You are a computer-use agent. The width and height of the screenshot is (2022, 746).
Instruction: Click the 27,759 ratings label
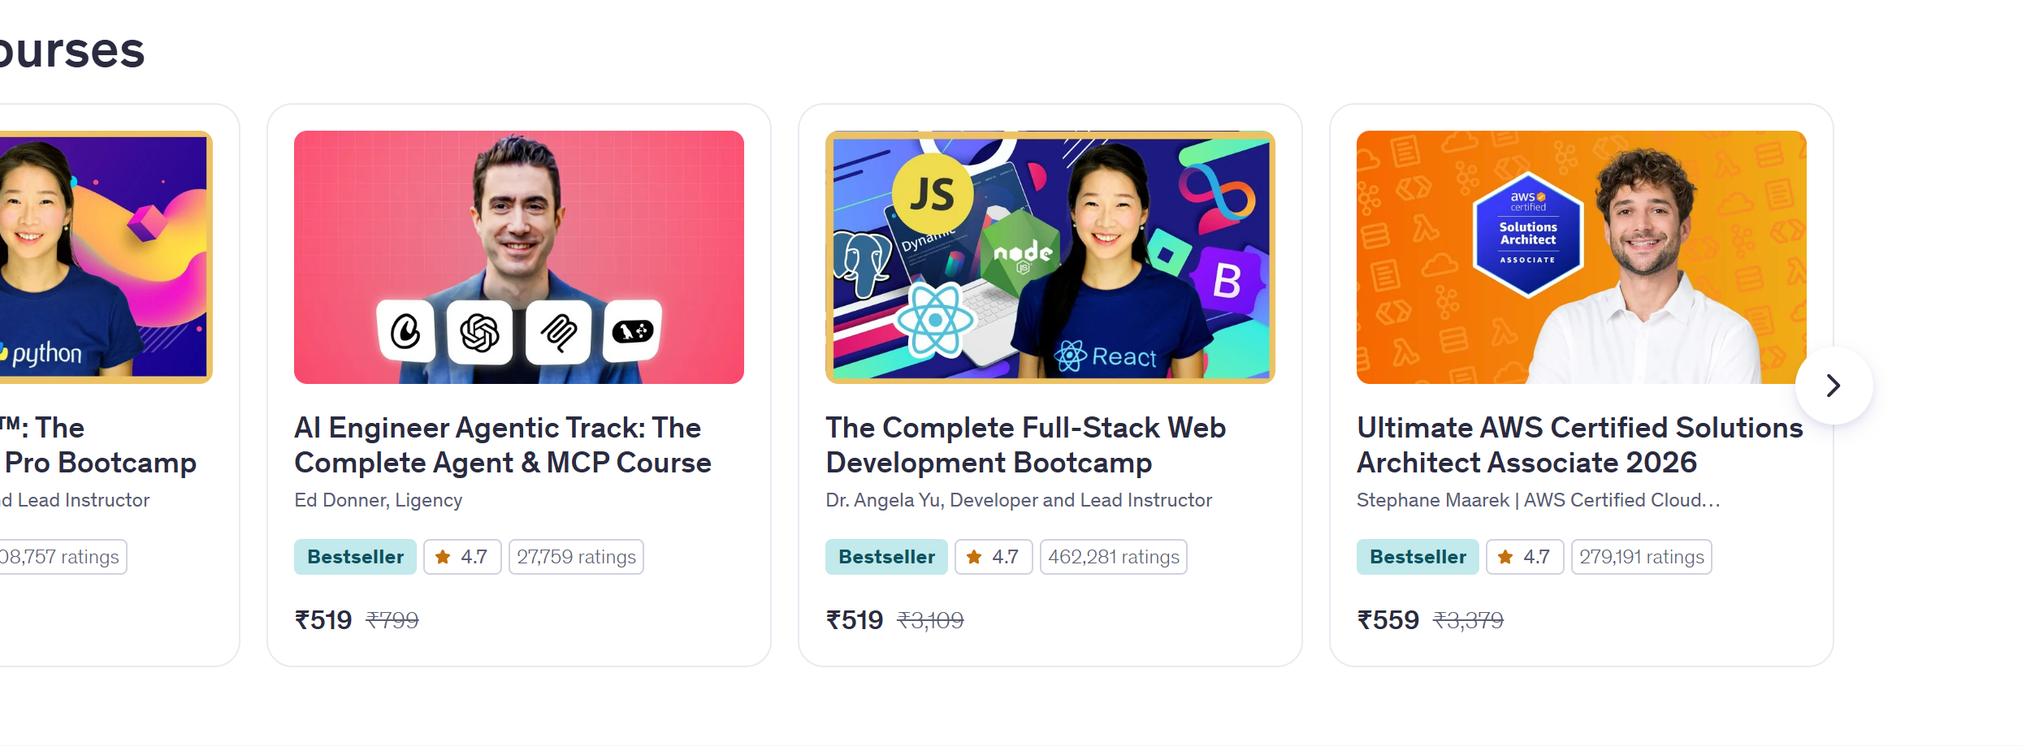(x=576, y=557)
